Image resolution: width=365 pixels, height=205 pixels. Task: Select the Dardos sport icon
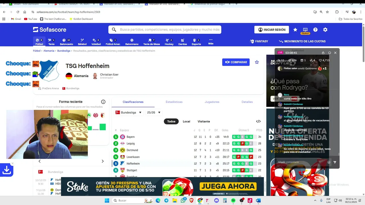(182, 42)
